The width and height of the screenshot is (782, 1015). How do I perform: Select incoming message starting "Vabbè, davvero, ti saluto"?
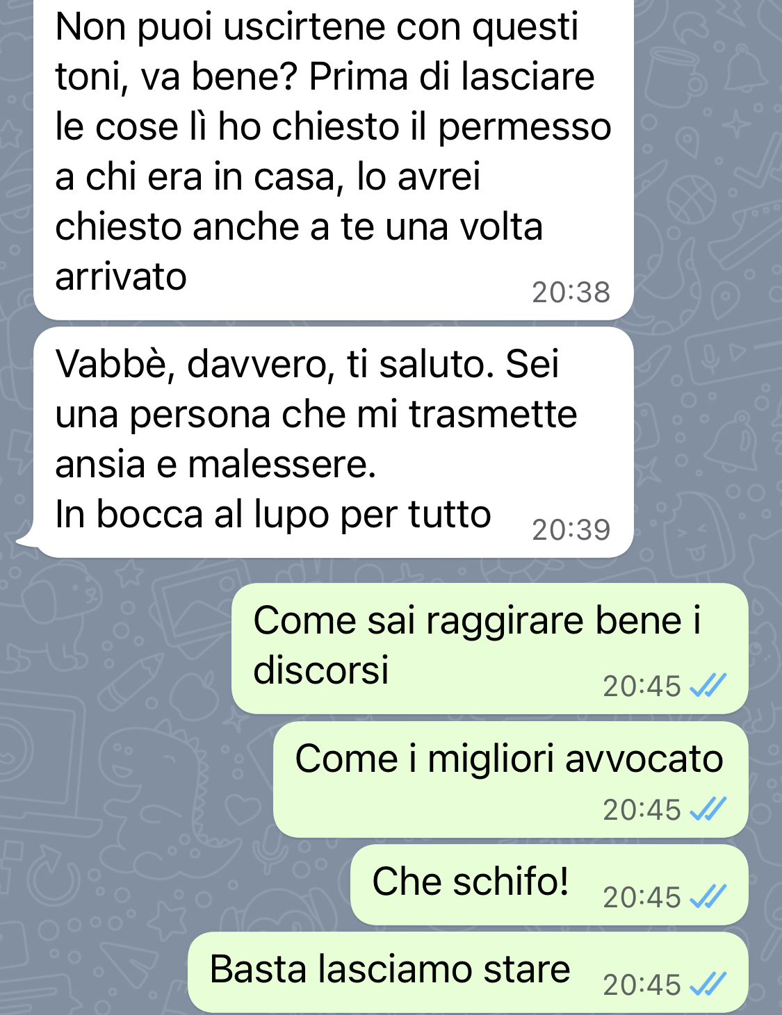[x=334, y=442]
